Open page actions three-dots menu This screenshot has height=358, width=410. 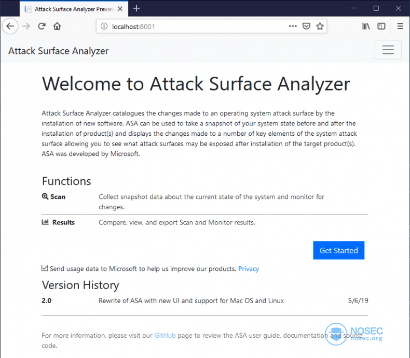293,26
